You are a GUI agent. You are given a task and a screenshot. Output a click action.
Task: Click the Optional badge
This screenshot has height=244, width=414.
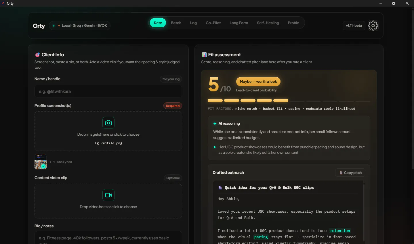[173, 178]
